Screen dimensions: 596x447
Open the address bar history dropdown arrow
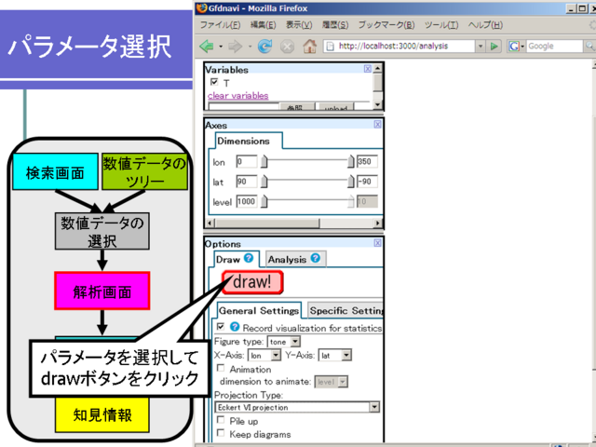(x=481, y=47)
